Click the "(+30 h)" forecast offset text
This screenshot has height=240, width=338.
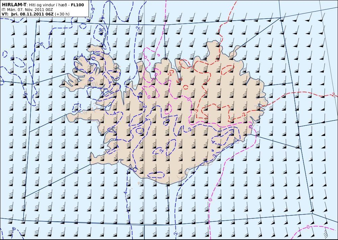(62, 14)
